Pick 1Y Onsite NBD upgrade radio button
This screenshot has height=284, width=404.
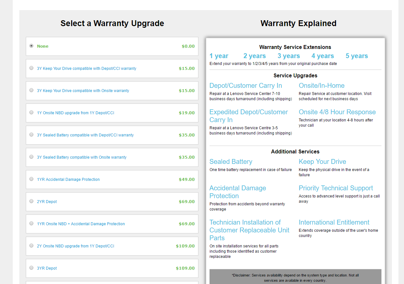(x=31, y=112)
